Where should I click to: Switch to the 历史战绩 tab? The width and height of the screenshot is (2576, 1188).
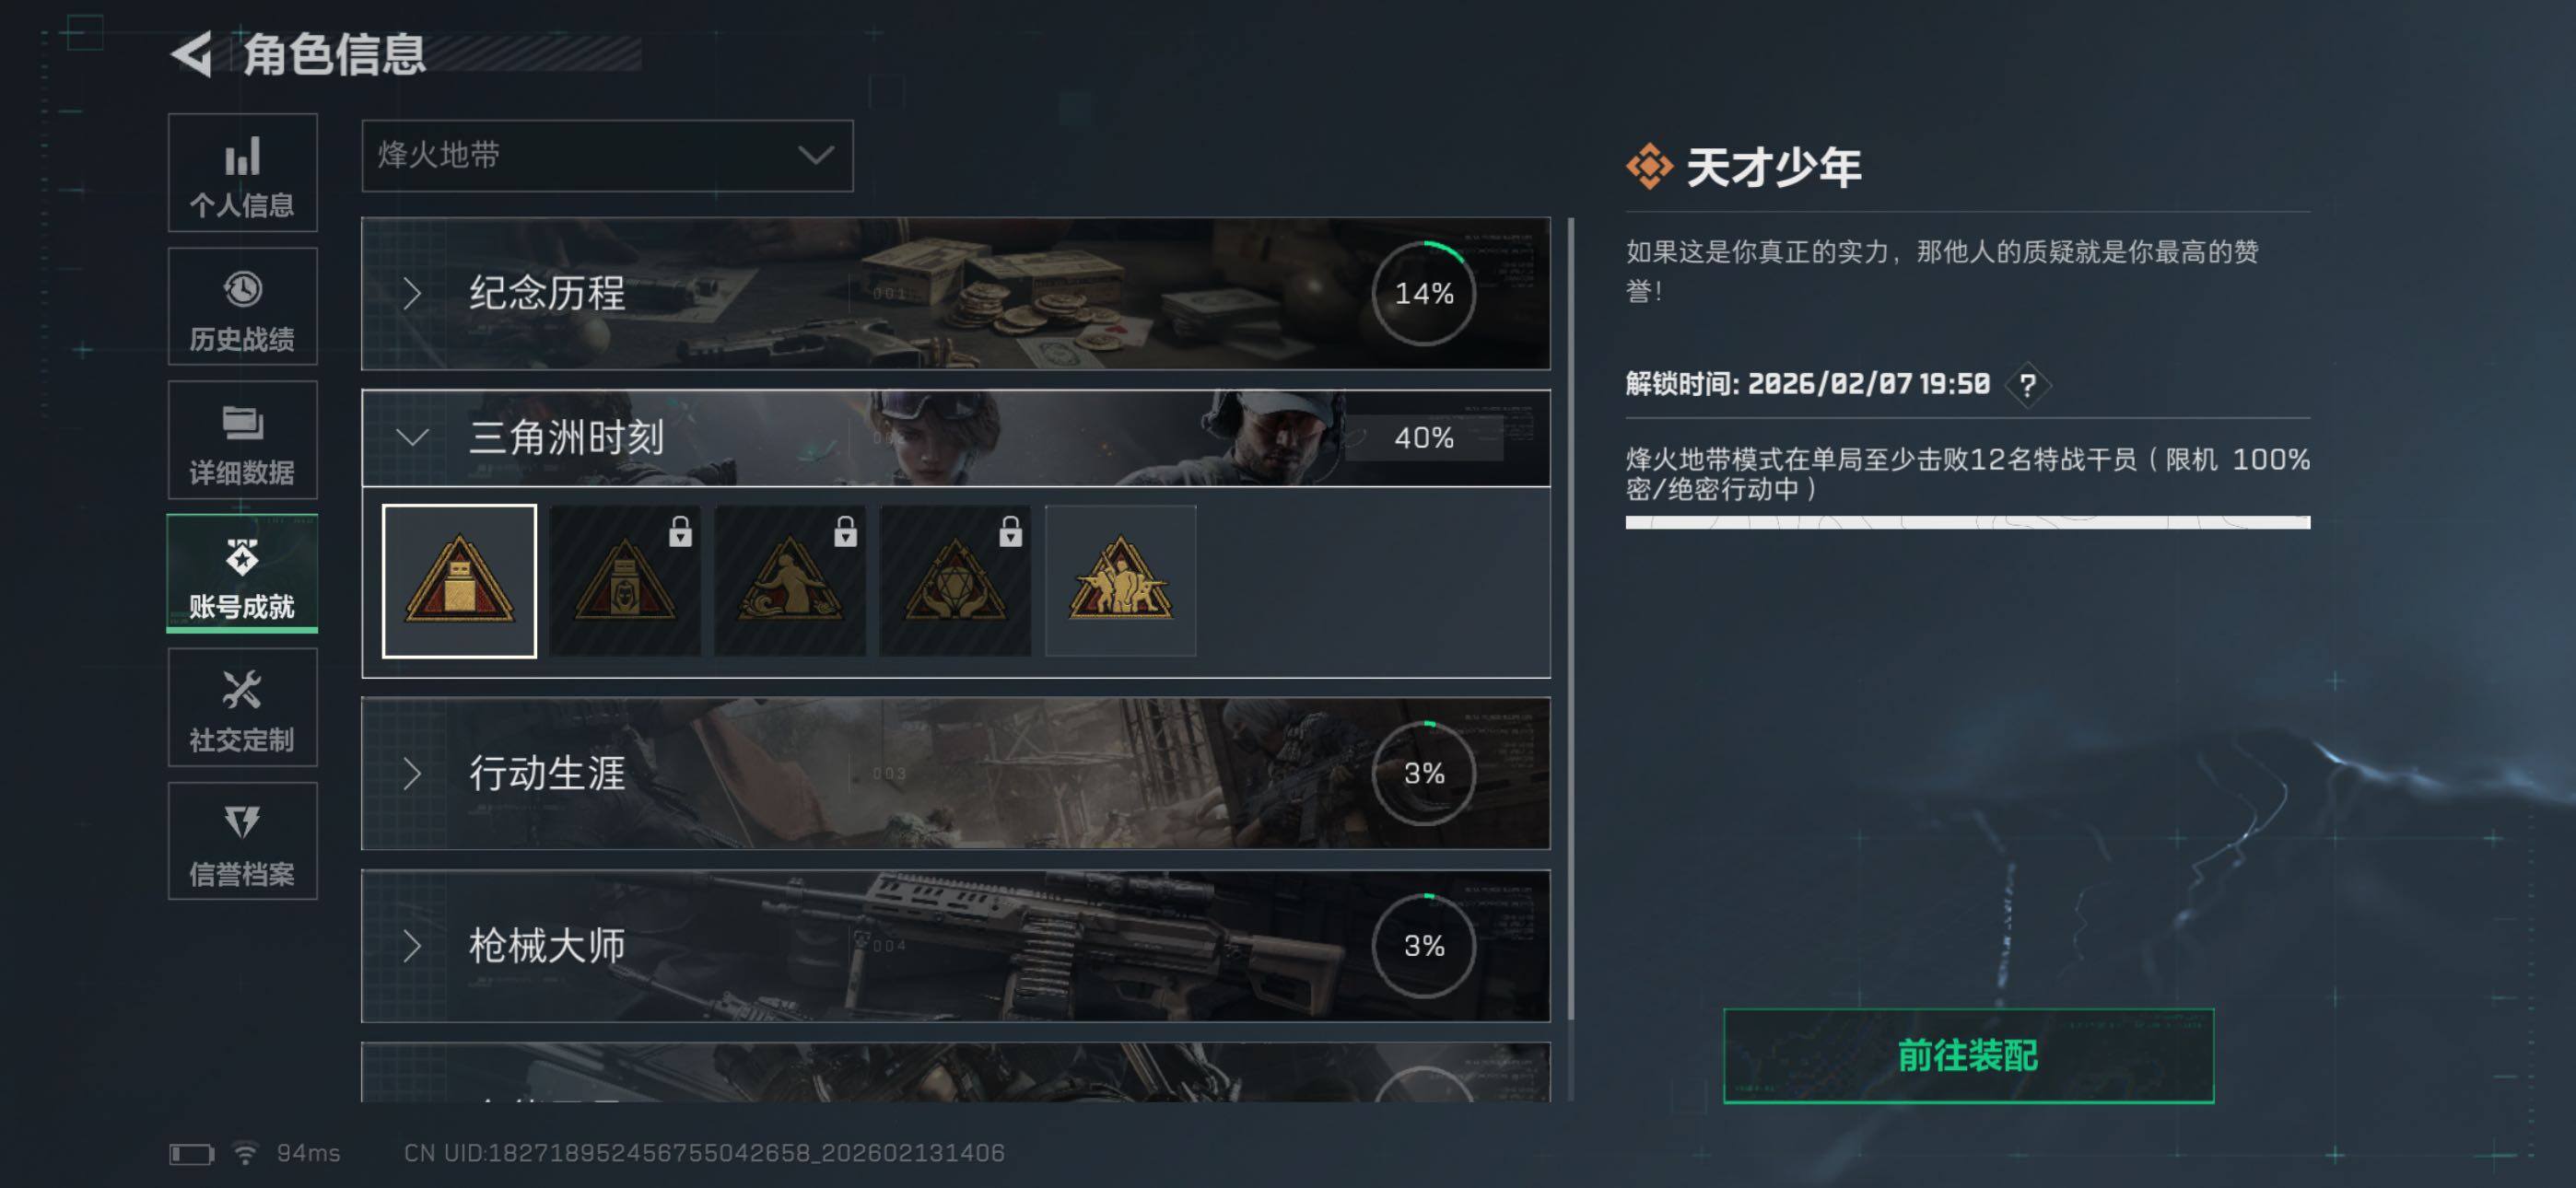tap(243, 307)
